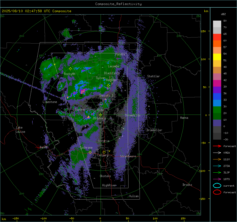Click the red forecast ellipse in legend

(217, 192)
